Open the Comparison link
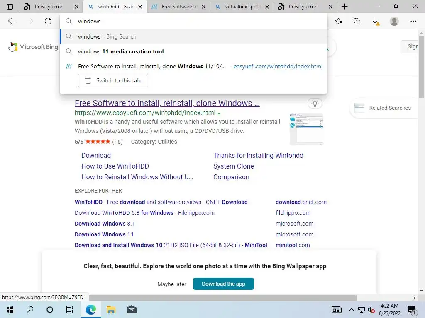Screen dimensions: 425x318 (231, 177)
